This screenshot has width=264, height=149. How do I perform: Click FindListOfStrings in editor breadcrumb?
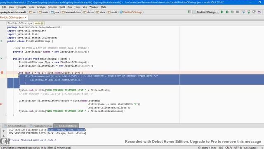pyautogui.click(x=19, y=23)
